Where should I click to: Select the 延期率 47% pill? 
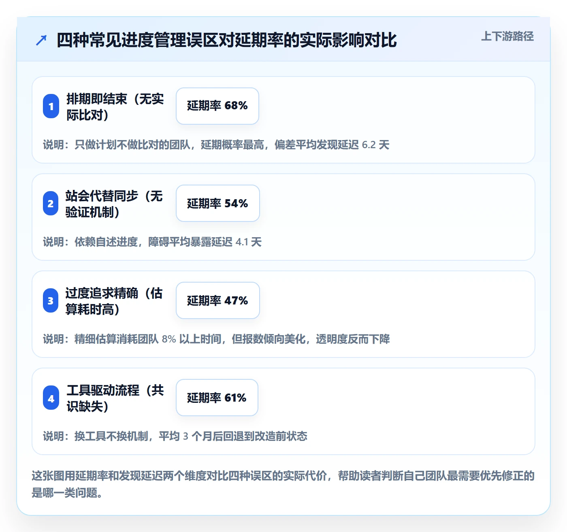[218, 300]
